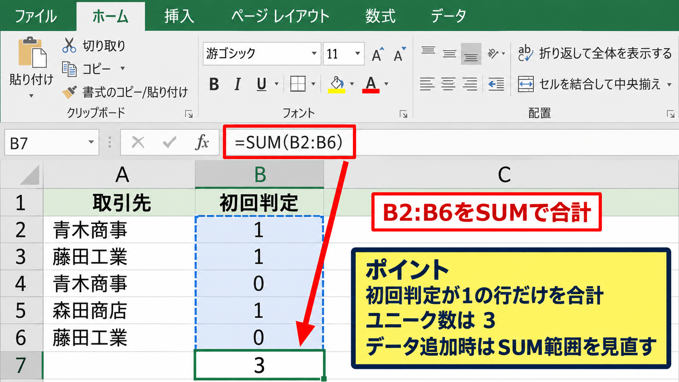Switch to the 挿入 tab
This screenshot has height=382, width=679.
click(179, 16)
